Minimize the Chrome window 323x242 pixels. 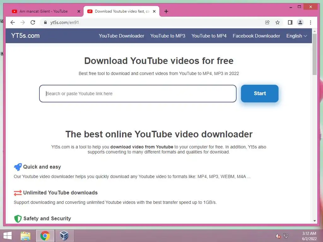coord(291,7)
